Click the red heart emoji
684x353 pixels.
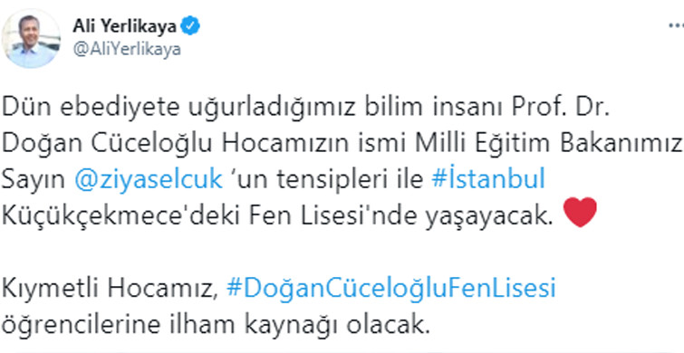pyautogui.click(x=580, y=212)
